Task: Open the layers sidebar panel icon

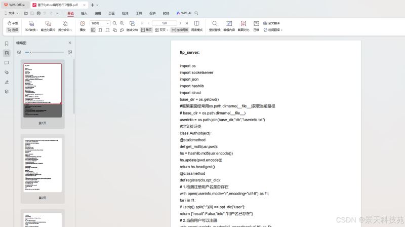Action: click(x=7, y=92)
